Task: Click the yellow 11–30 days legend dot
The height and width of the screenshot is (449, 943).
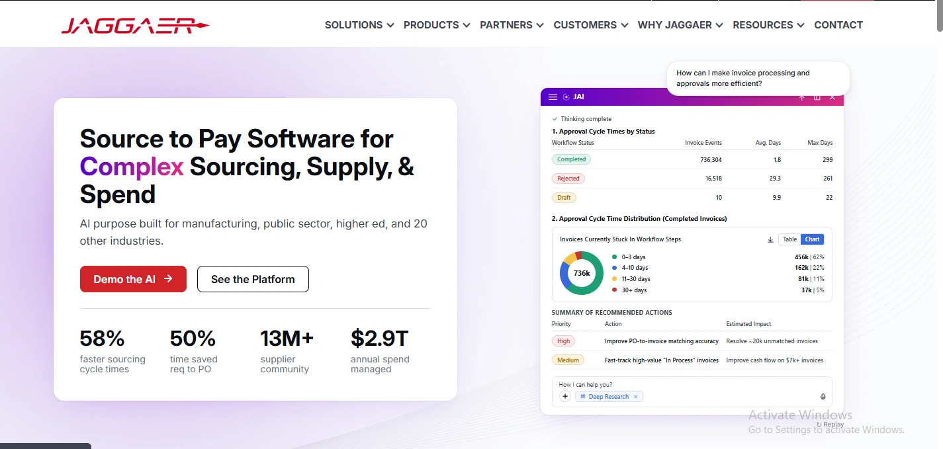Action: (x=614, y=279)
